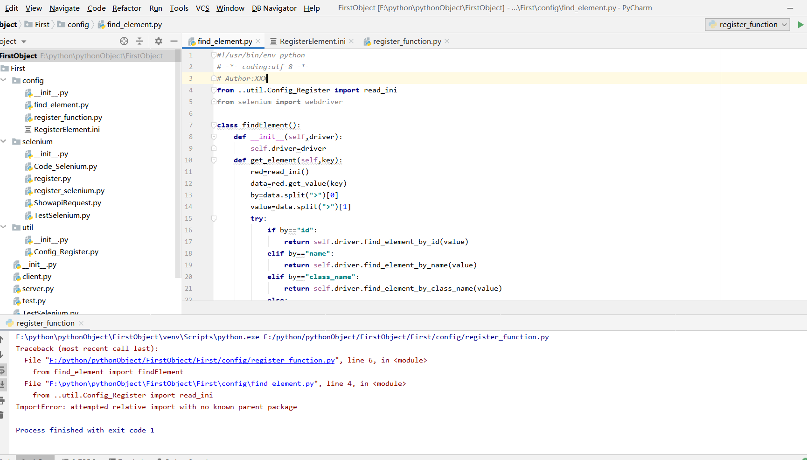
Task: Open the register_function run configuration dropdown
Action: click(747, 25)
